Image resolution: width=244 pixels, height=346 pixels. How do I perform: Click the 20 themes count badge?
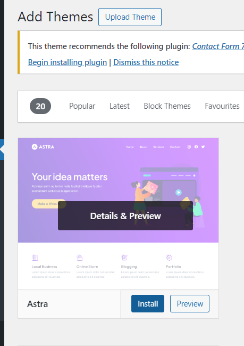40,106
